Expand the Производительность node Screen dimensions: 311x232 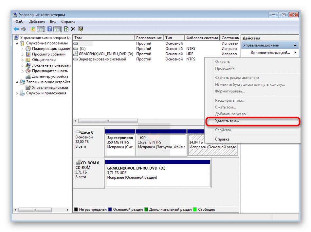23,71
